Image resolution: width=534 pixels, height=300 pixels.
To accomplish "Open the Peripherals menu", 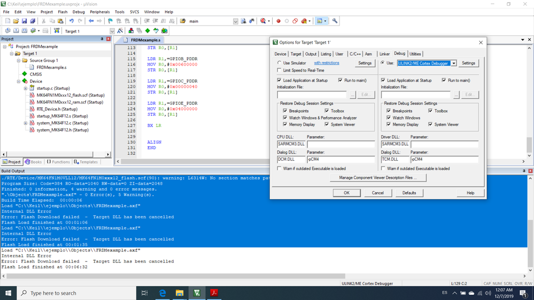I will point(100,12).
